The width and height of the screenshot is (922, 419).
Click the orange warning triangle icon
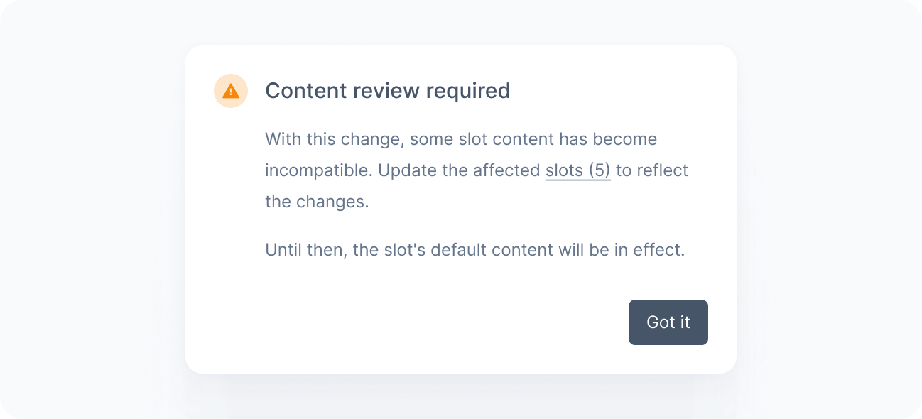[x=231, y=91]
